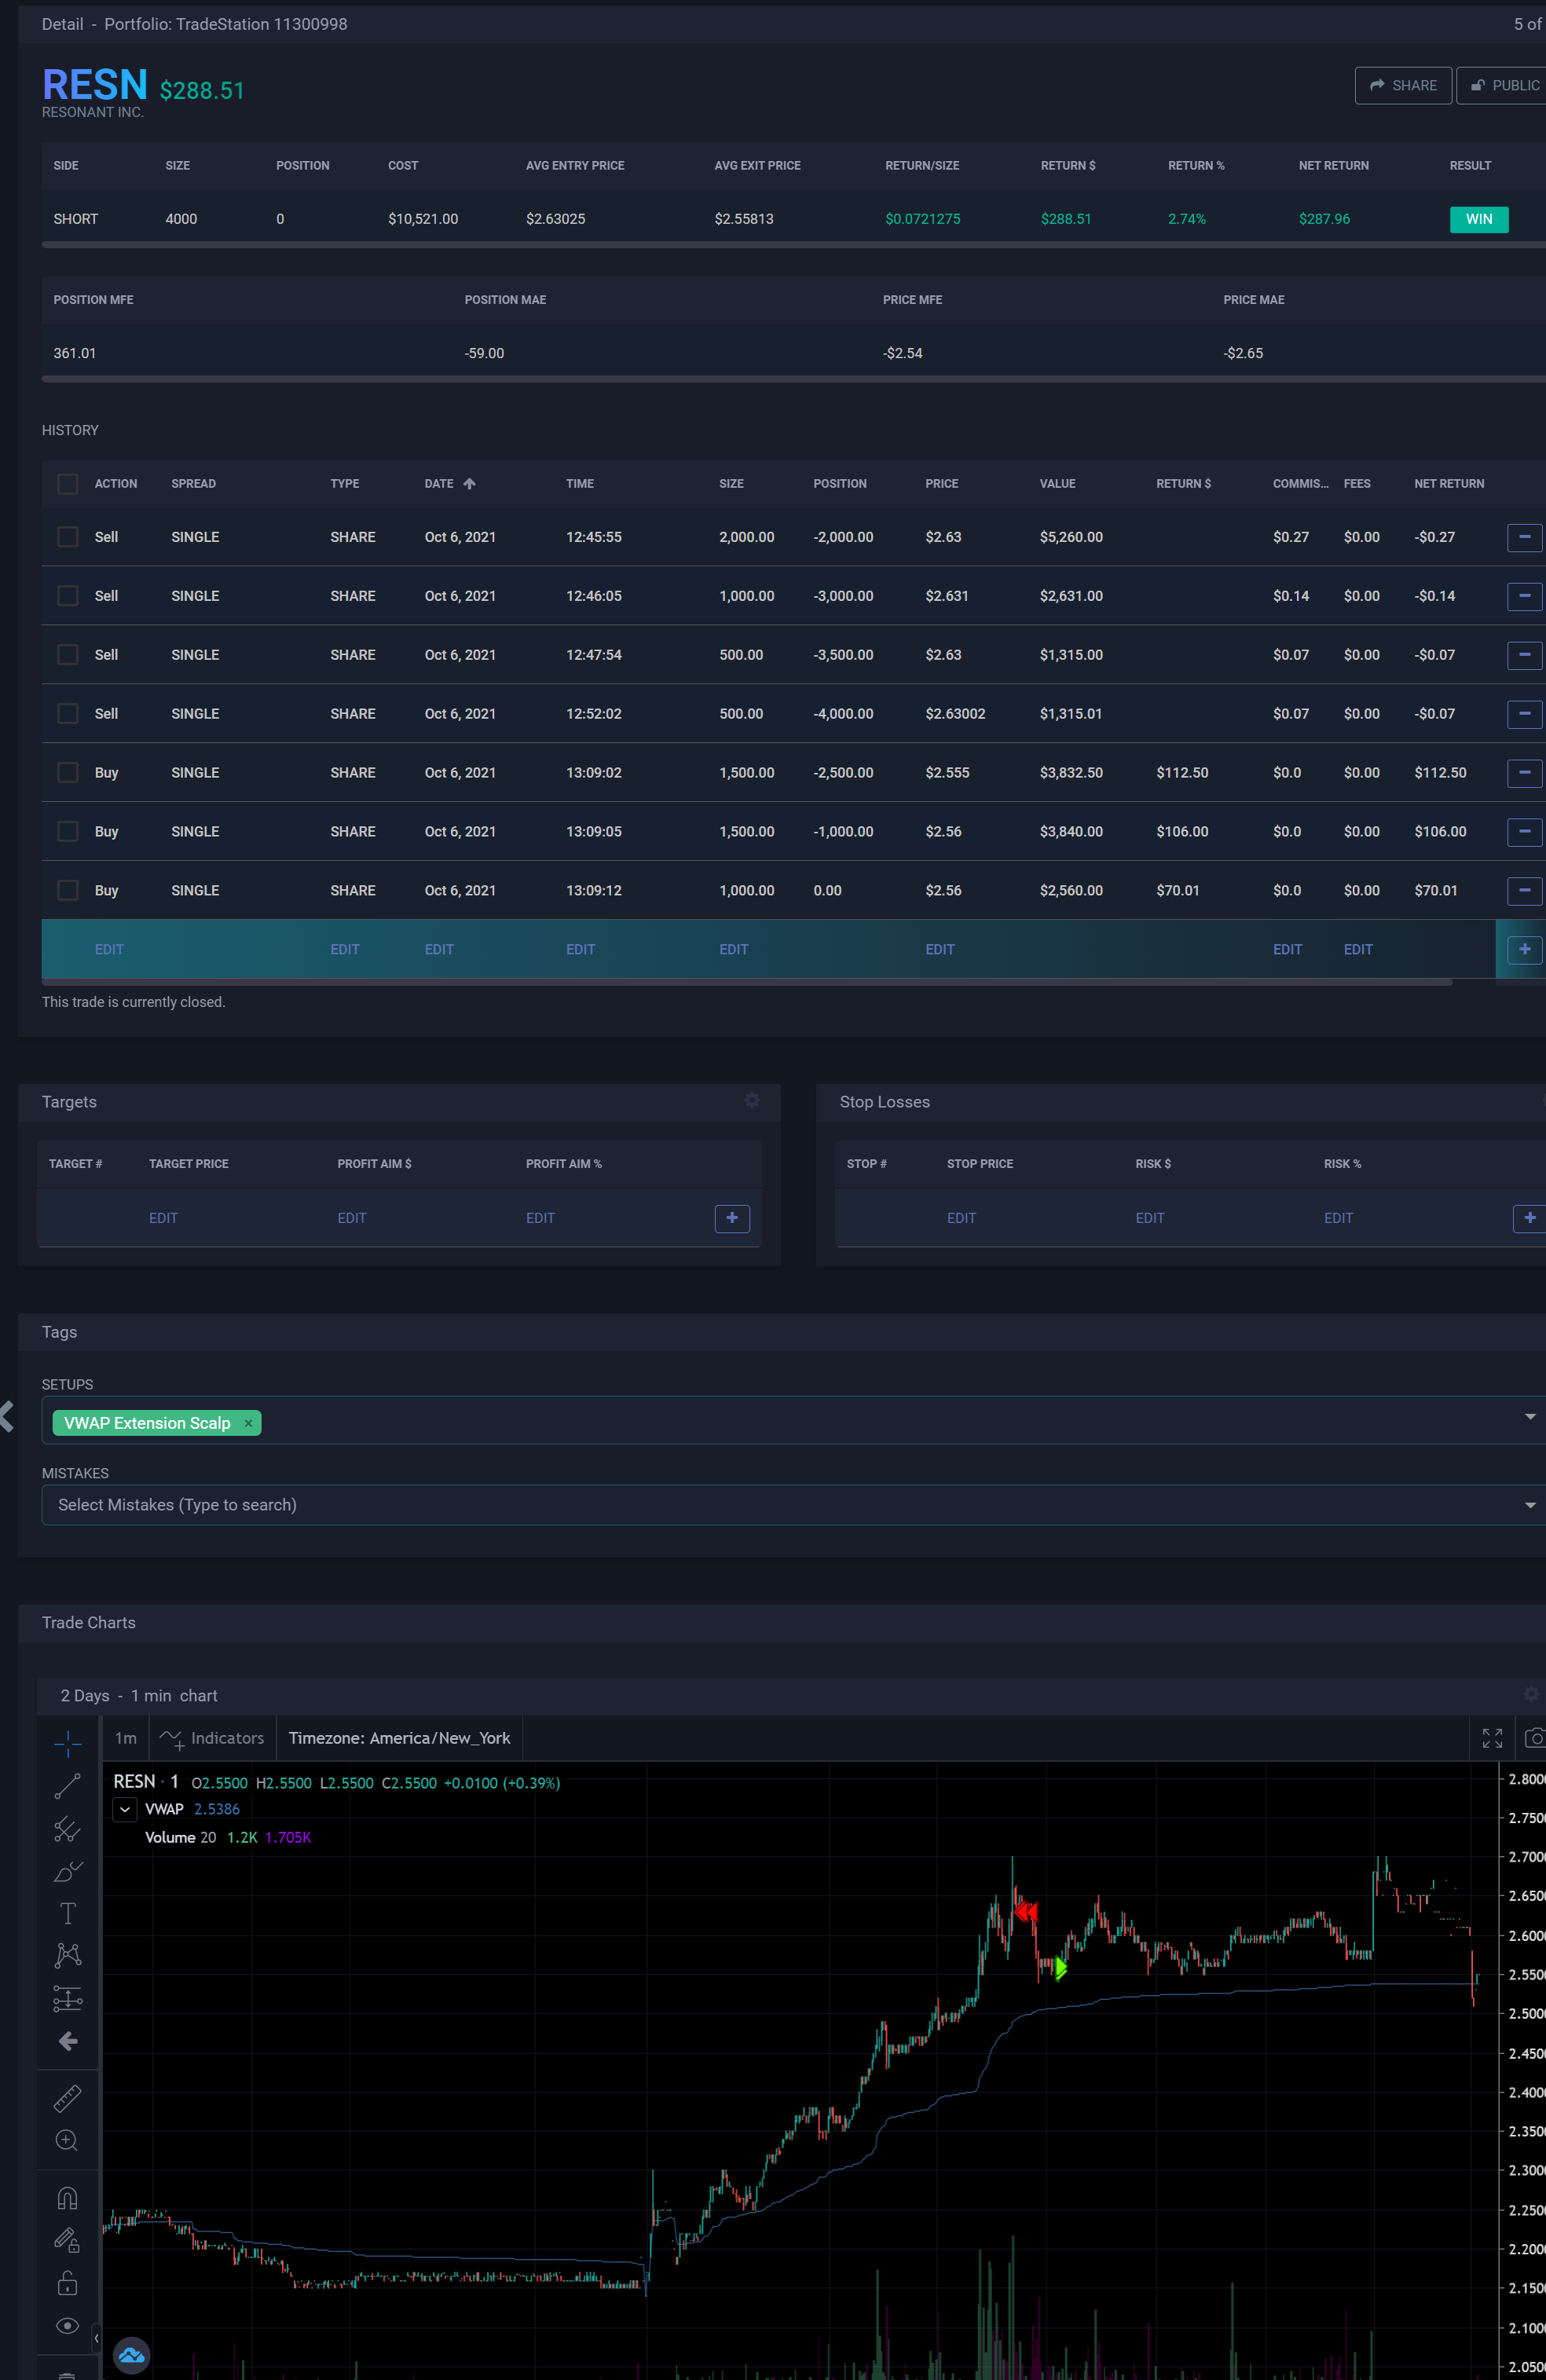Select the brush drawing tool
Viewport: 1546px width, 2380px height.
[67, 1871]
